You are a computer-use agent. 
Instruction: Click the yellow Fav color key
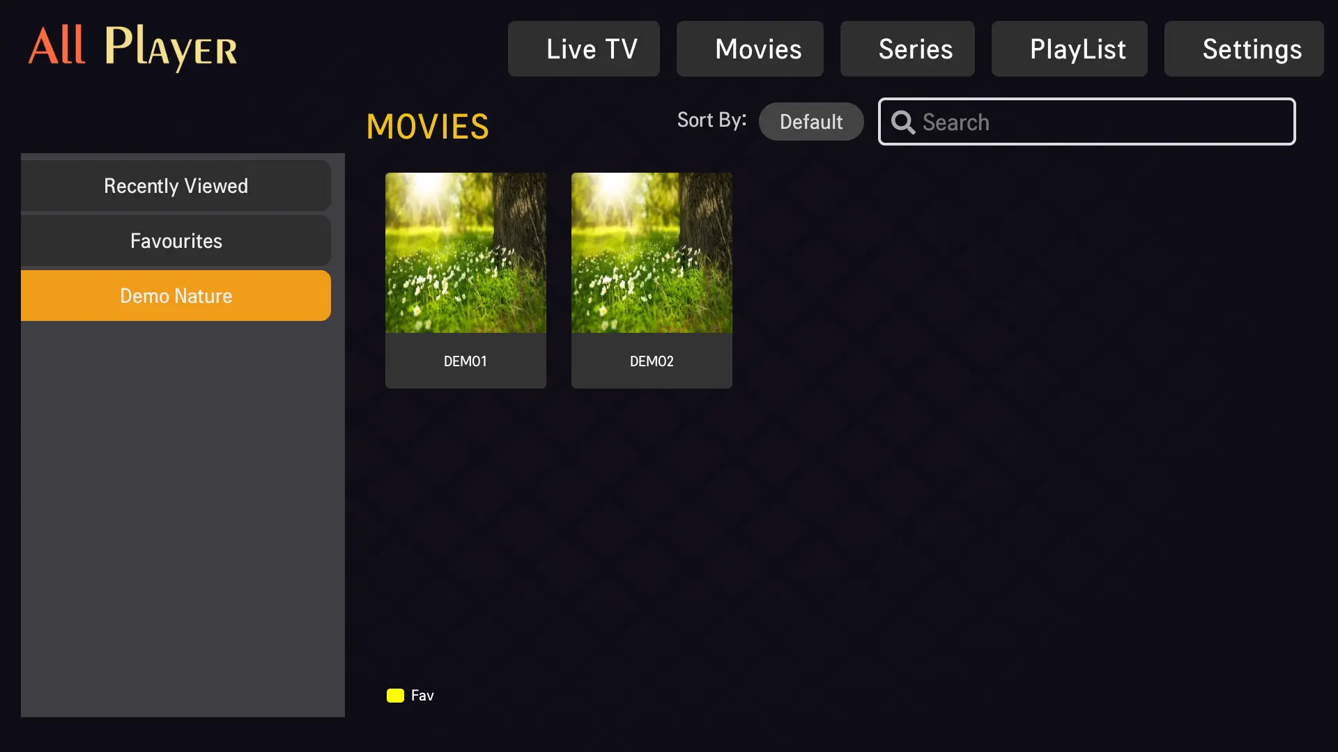point(395,696)
